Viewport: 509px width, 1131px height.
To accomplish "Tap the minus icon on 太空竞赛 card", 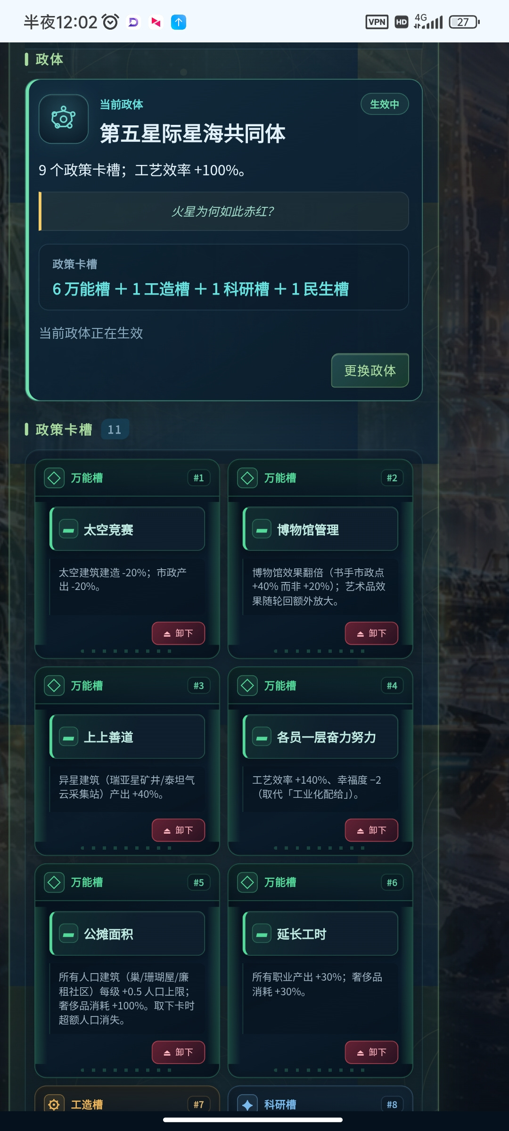I will coord(69,530).
